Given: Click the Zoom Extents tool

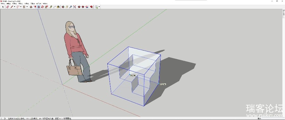Looking at the screenshot, I should 74,7.
